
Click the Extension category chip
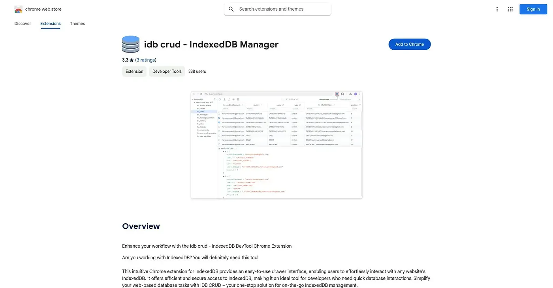(x=134, y=72)
